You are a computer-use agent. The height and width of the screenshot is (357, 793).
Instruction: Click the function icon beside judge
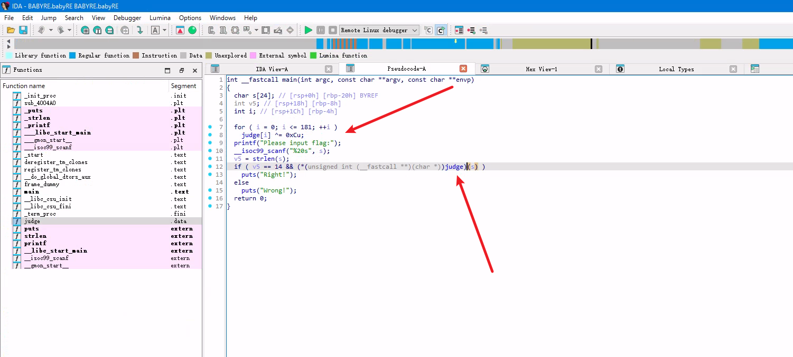(x=17, y=221)
